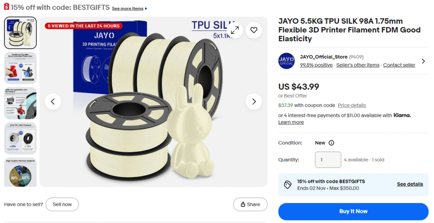The image size is (434, 223).
Task: Click the coupon tag icon beside BESTGIFTS offer
Action: [288, 185]
